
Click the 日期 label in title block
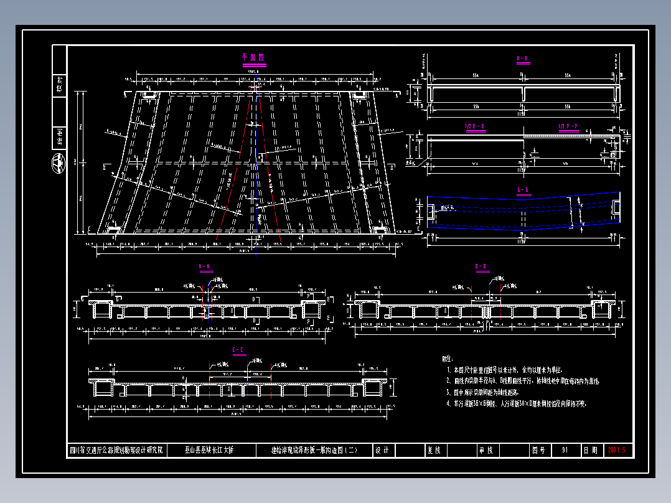pos(591,450)
